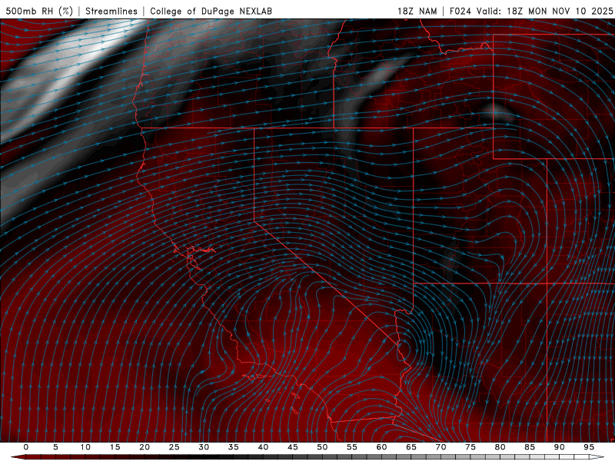Click the 70 value on the color scale
The width and height of the screenshot is (615, 461).
pos(440,447)
